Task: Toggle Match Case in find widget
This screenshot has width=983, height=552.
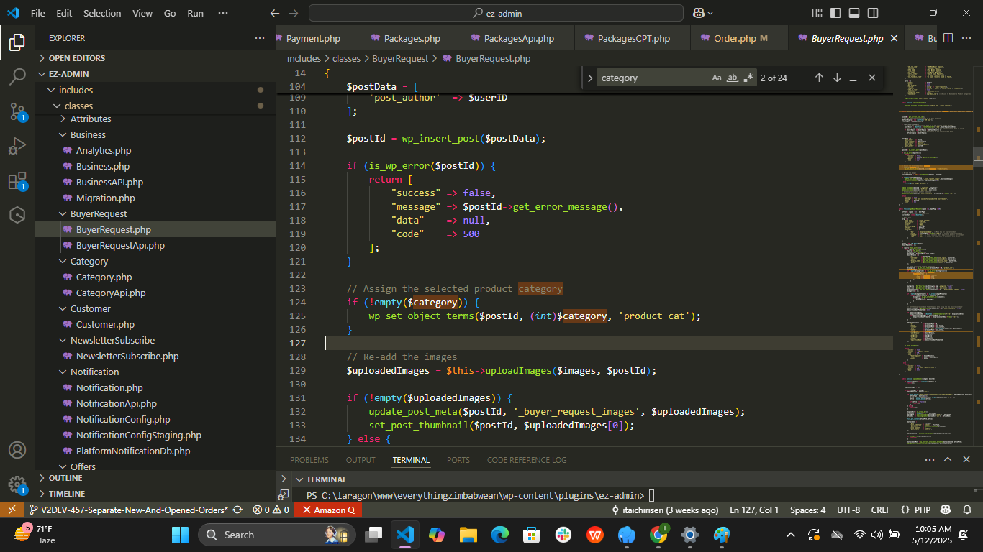Action: pos(717,78)
